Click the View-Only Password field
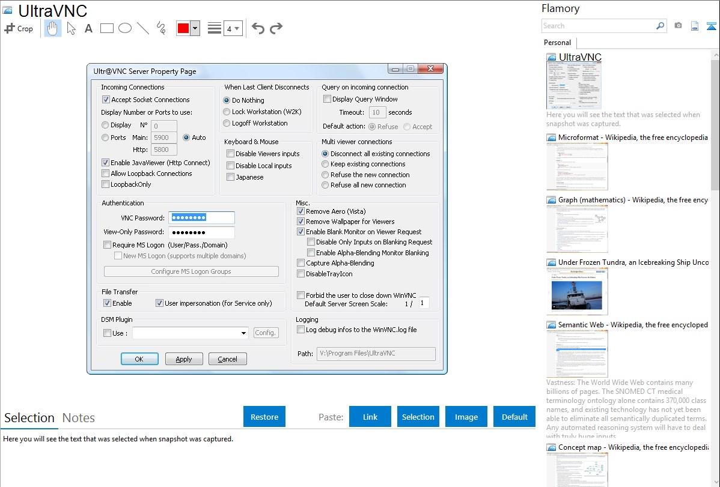 click(201, 232)
